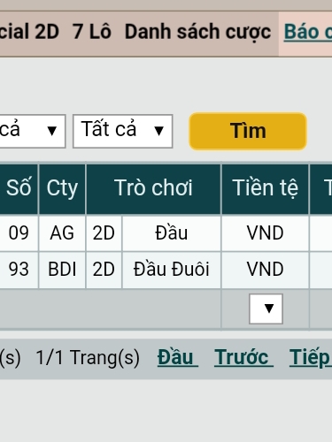Select the Special 2D tab
This screenshot has width=332, height=442.
[29, 32]
